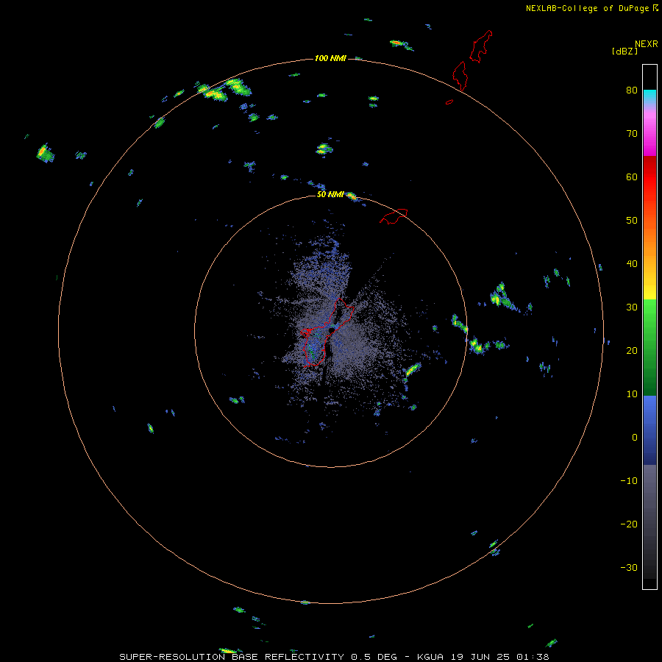Click the 20 value on dBZ scale
The height and width of the screenshot is (662, 662).
[632, 350]
